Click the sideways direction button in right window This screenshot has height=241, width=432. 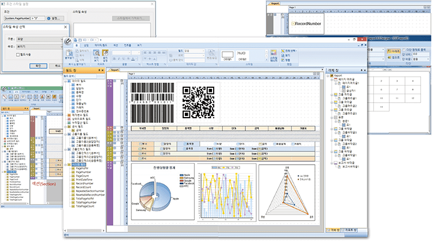coord(393,57)
